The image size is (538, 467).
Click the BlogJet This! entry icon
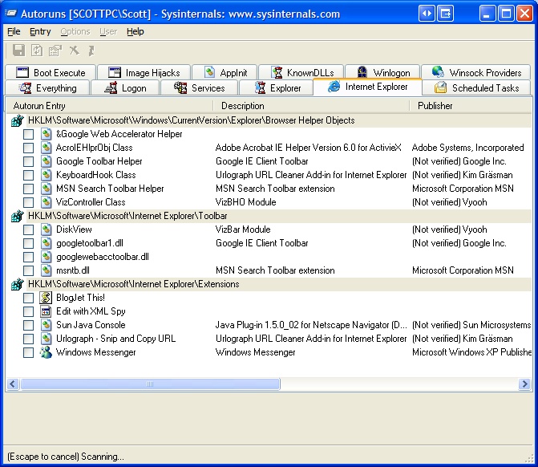(46, 298)
